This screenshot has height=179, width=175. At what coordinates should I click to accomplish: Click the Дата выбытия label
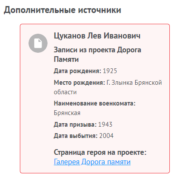click(x=76, y=136)
